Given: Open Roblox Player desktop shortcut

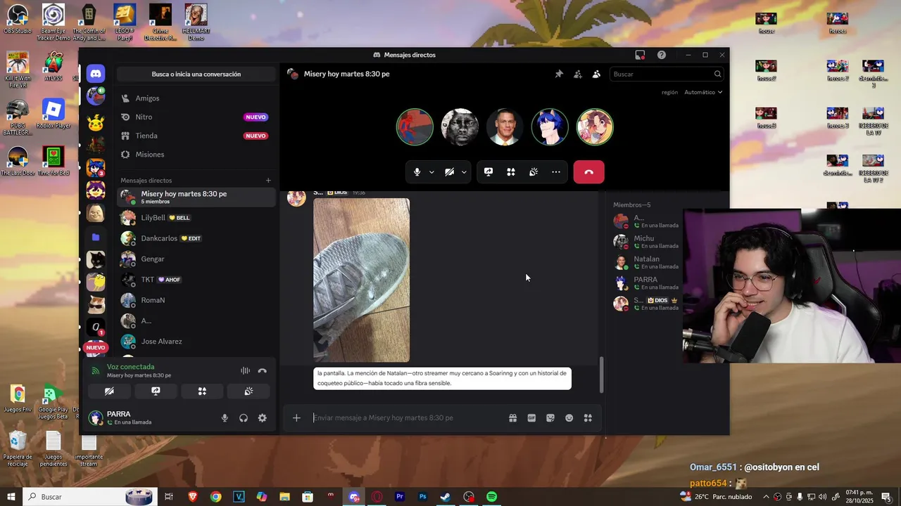Looking at the screenshot, I should click(x=53, y=114).
